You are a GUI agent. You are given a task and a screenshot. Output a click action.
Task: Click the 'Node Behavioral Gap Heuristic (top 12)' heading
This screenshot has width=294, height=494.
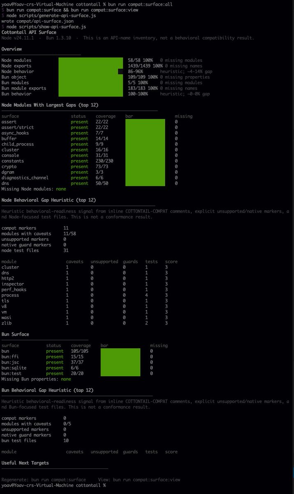pyautogui.click(x=49, y=200)
